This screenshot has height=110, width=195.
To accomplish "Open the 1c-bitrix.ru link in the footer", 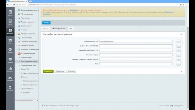I will coord(165,106).
